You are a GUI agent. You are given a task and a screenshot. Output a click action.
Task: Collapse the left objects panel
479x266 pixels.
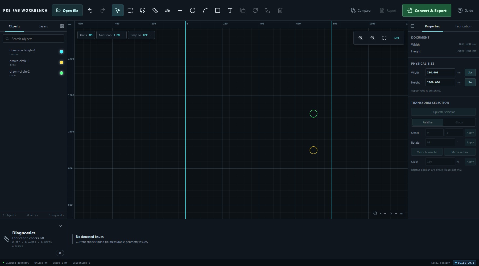62,26
